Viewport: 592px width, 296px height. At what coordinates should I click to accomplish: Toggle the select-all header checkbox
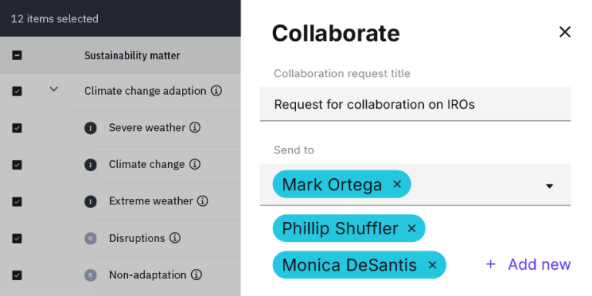coord(17,55)
